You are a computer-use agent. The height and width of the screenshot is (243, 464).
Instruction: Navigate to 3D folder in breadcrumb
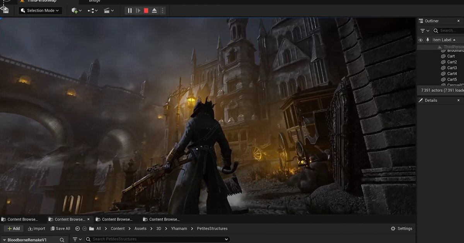[159, 229]
